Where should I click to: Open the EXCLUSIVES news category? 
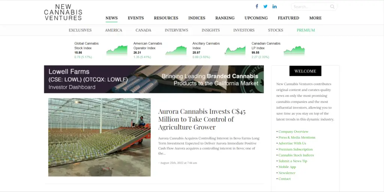pos(80,30)
